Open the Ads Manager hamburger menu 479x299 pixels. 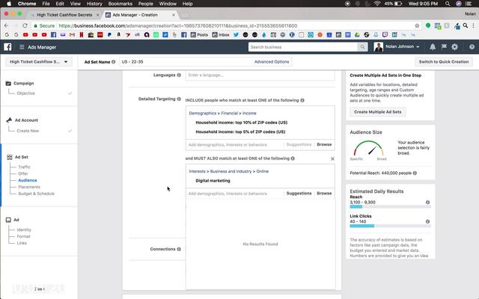22,47
